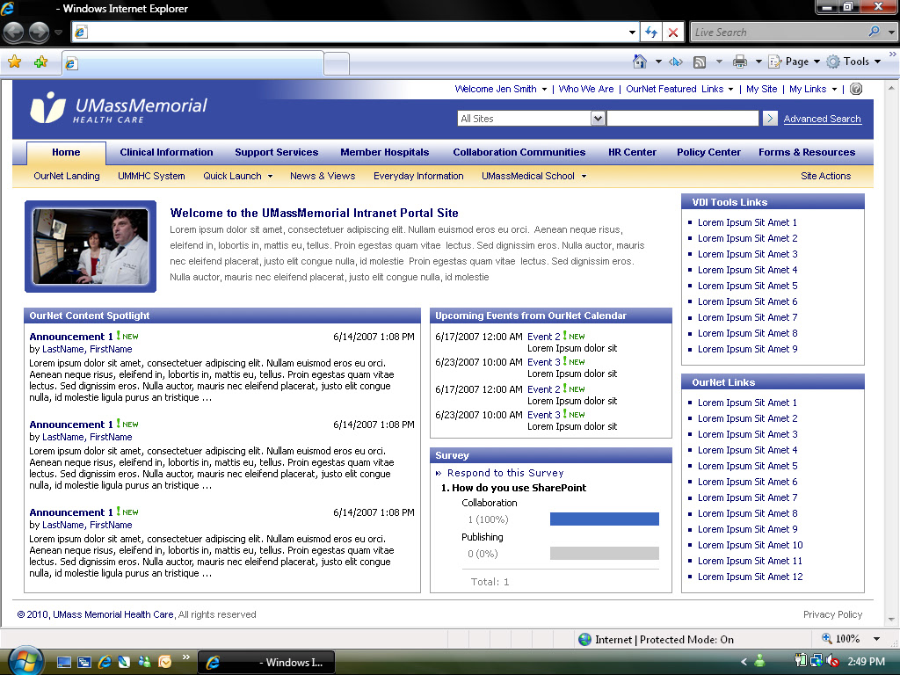The image size is (900, 675).
Task: Click the blue left-right arrows toolbar icon
Action: coord(676,62)
